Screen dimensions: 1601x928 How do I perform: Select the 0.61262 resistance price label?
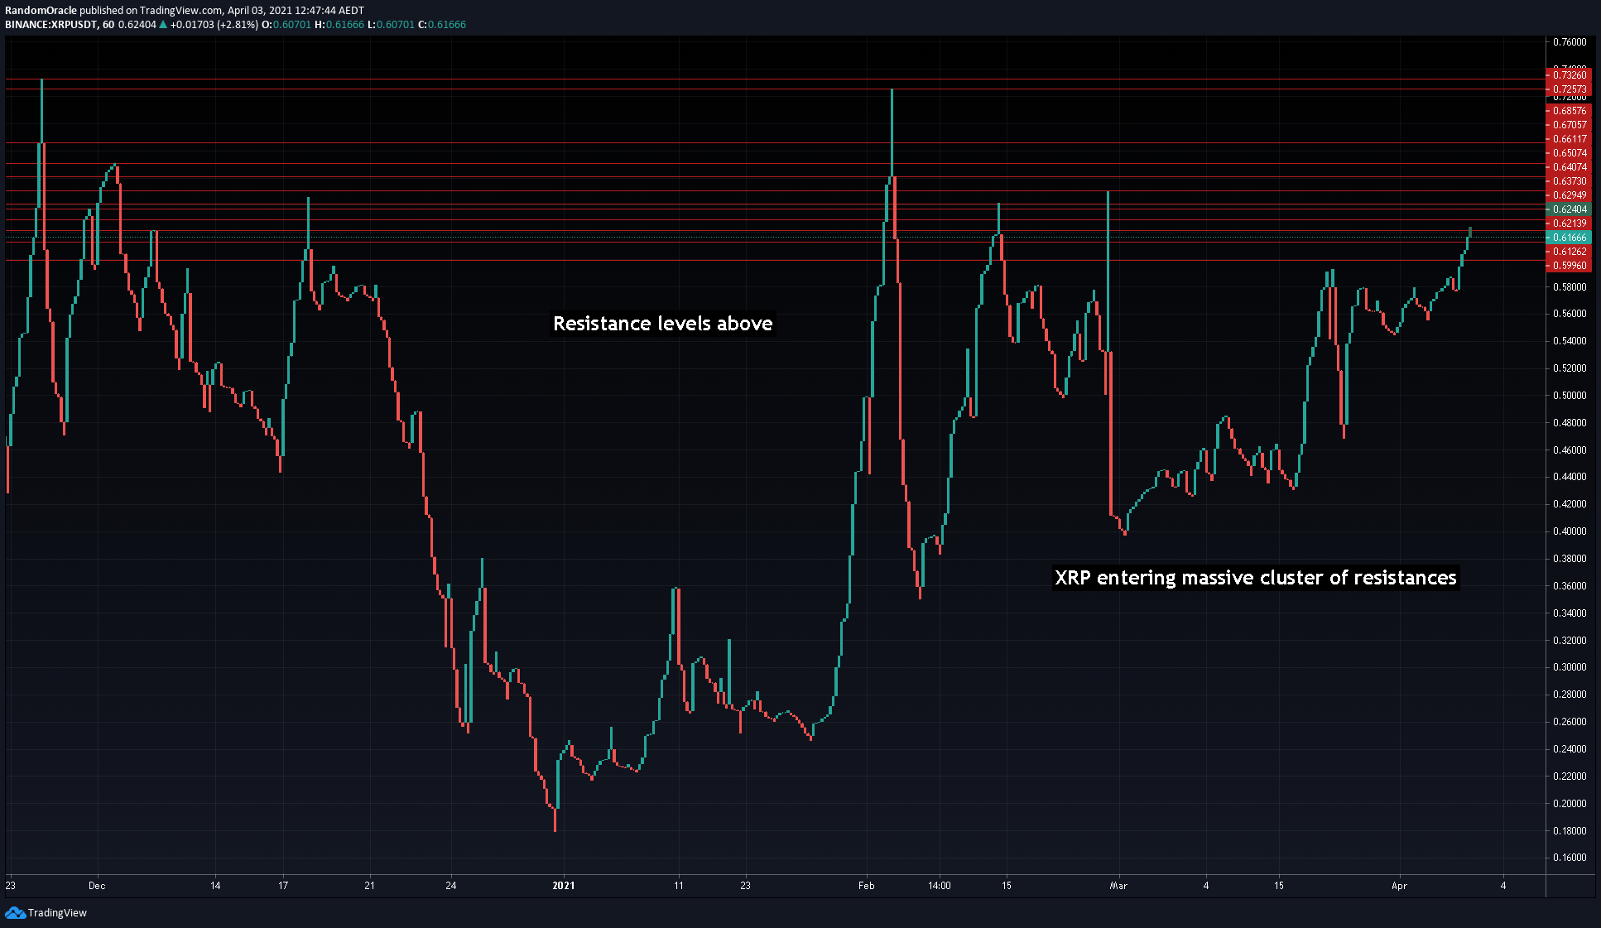coord(1569,252)
